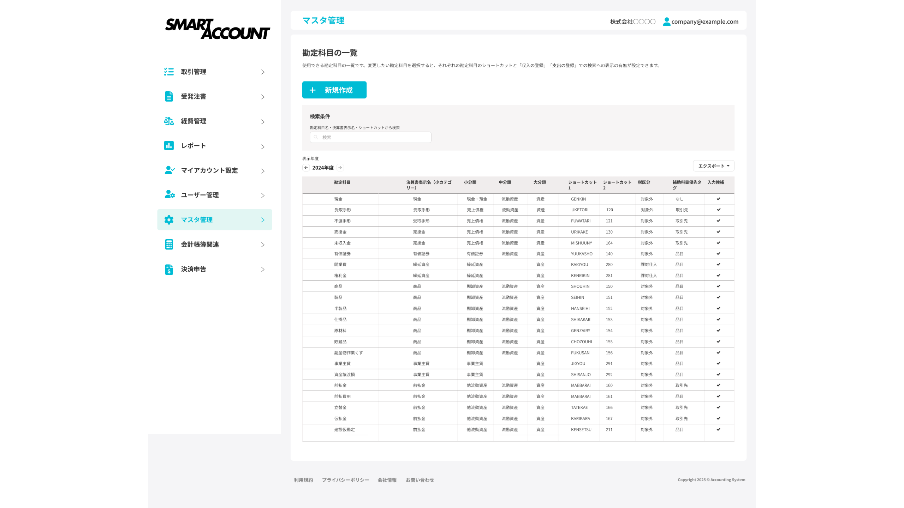Open the エクスポート dropdown

tap(713, 166)
